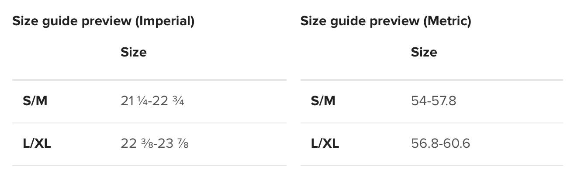
Task: Click the 57.8 upper bound for Metric S/M
Action: 443,101
